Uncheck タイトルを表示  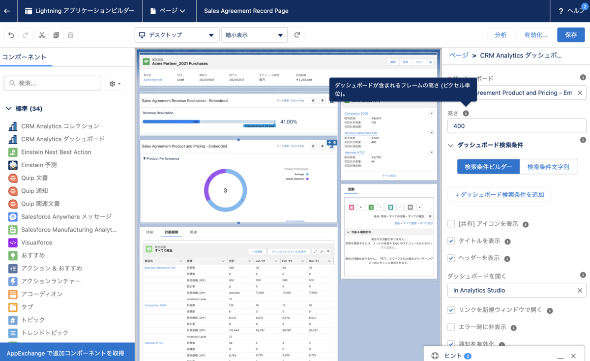[x=451, y=241]
